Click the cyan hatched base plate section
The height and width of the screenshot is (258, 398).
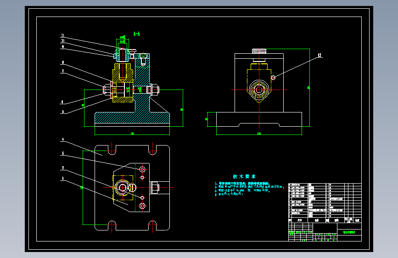[x=132, y=118]
